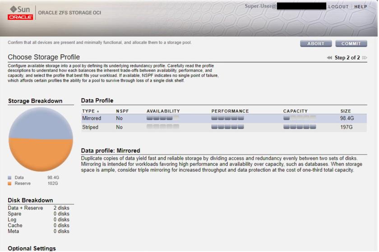The image size is (379, 252).
Task: Select the Striped data profile row
Action: (x=225, y=127)
